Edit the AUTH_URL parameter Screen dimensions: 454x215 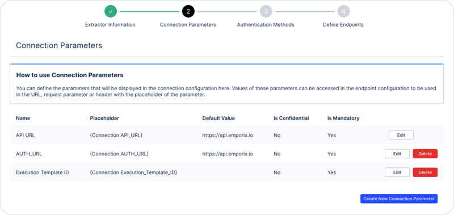click(x=397, y=154)
